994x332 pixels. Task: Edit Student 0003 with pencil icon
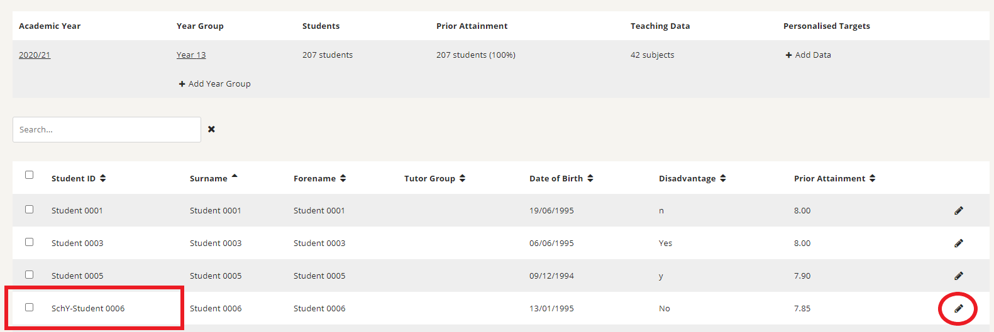(x=958, y=244)
